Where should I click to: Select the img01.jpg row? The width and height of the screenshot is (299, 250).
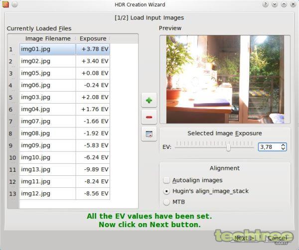(65, 49)
